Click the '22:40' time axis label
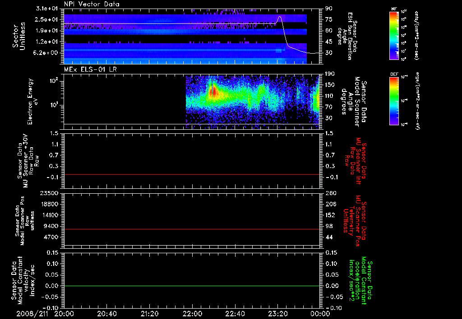Image resolution: width=462 pixels, height=319 pixels. (235, 314)
